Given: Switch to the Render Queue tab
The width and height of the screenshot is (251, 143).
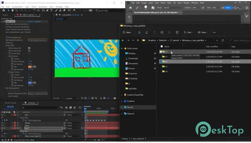Looking at the screenshot, I should [10, 103].
